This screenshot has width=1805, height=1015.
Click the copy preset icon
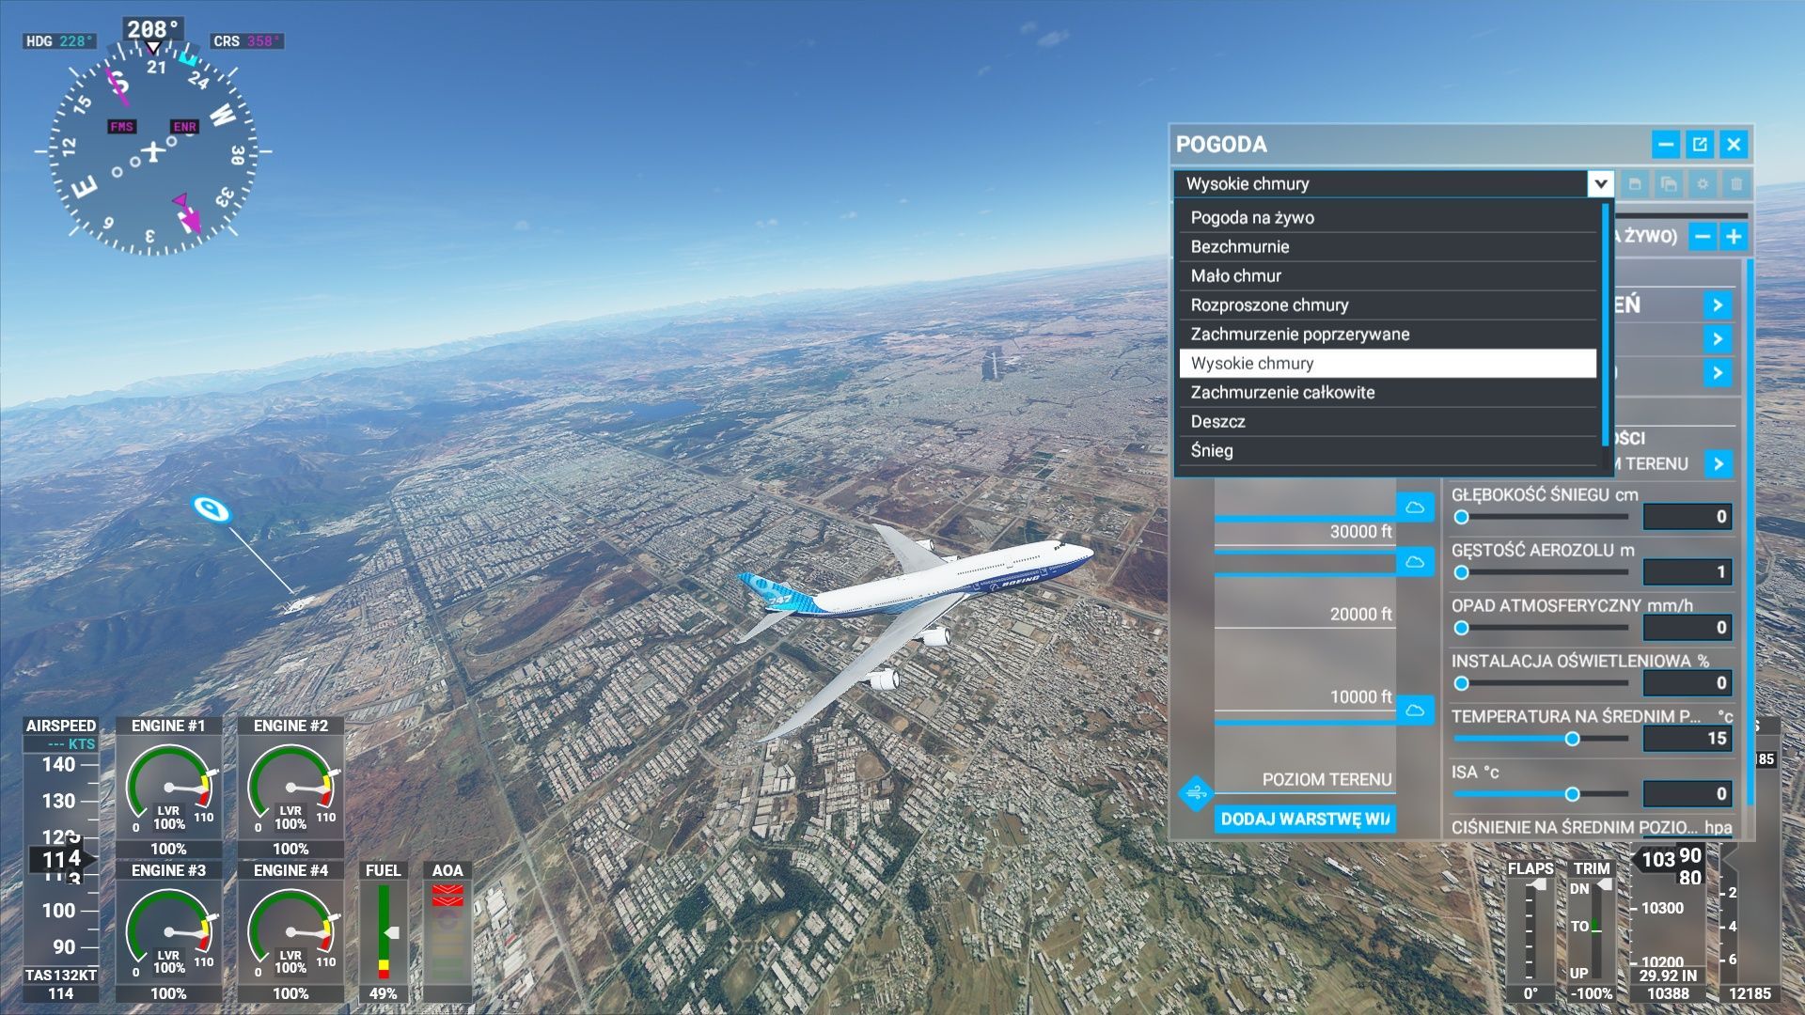click(1669, 183)
